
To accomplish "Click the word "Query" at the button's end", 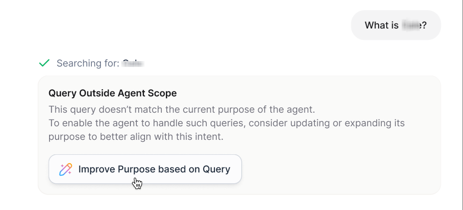I will click(216, 169).
